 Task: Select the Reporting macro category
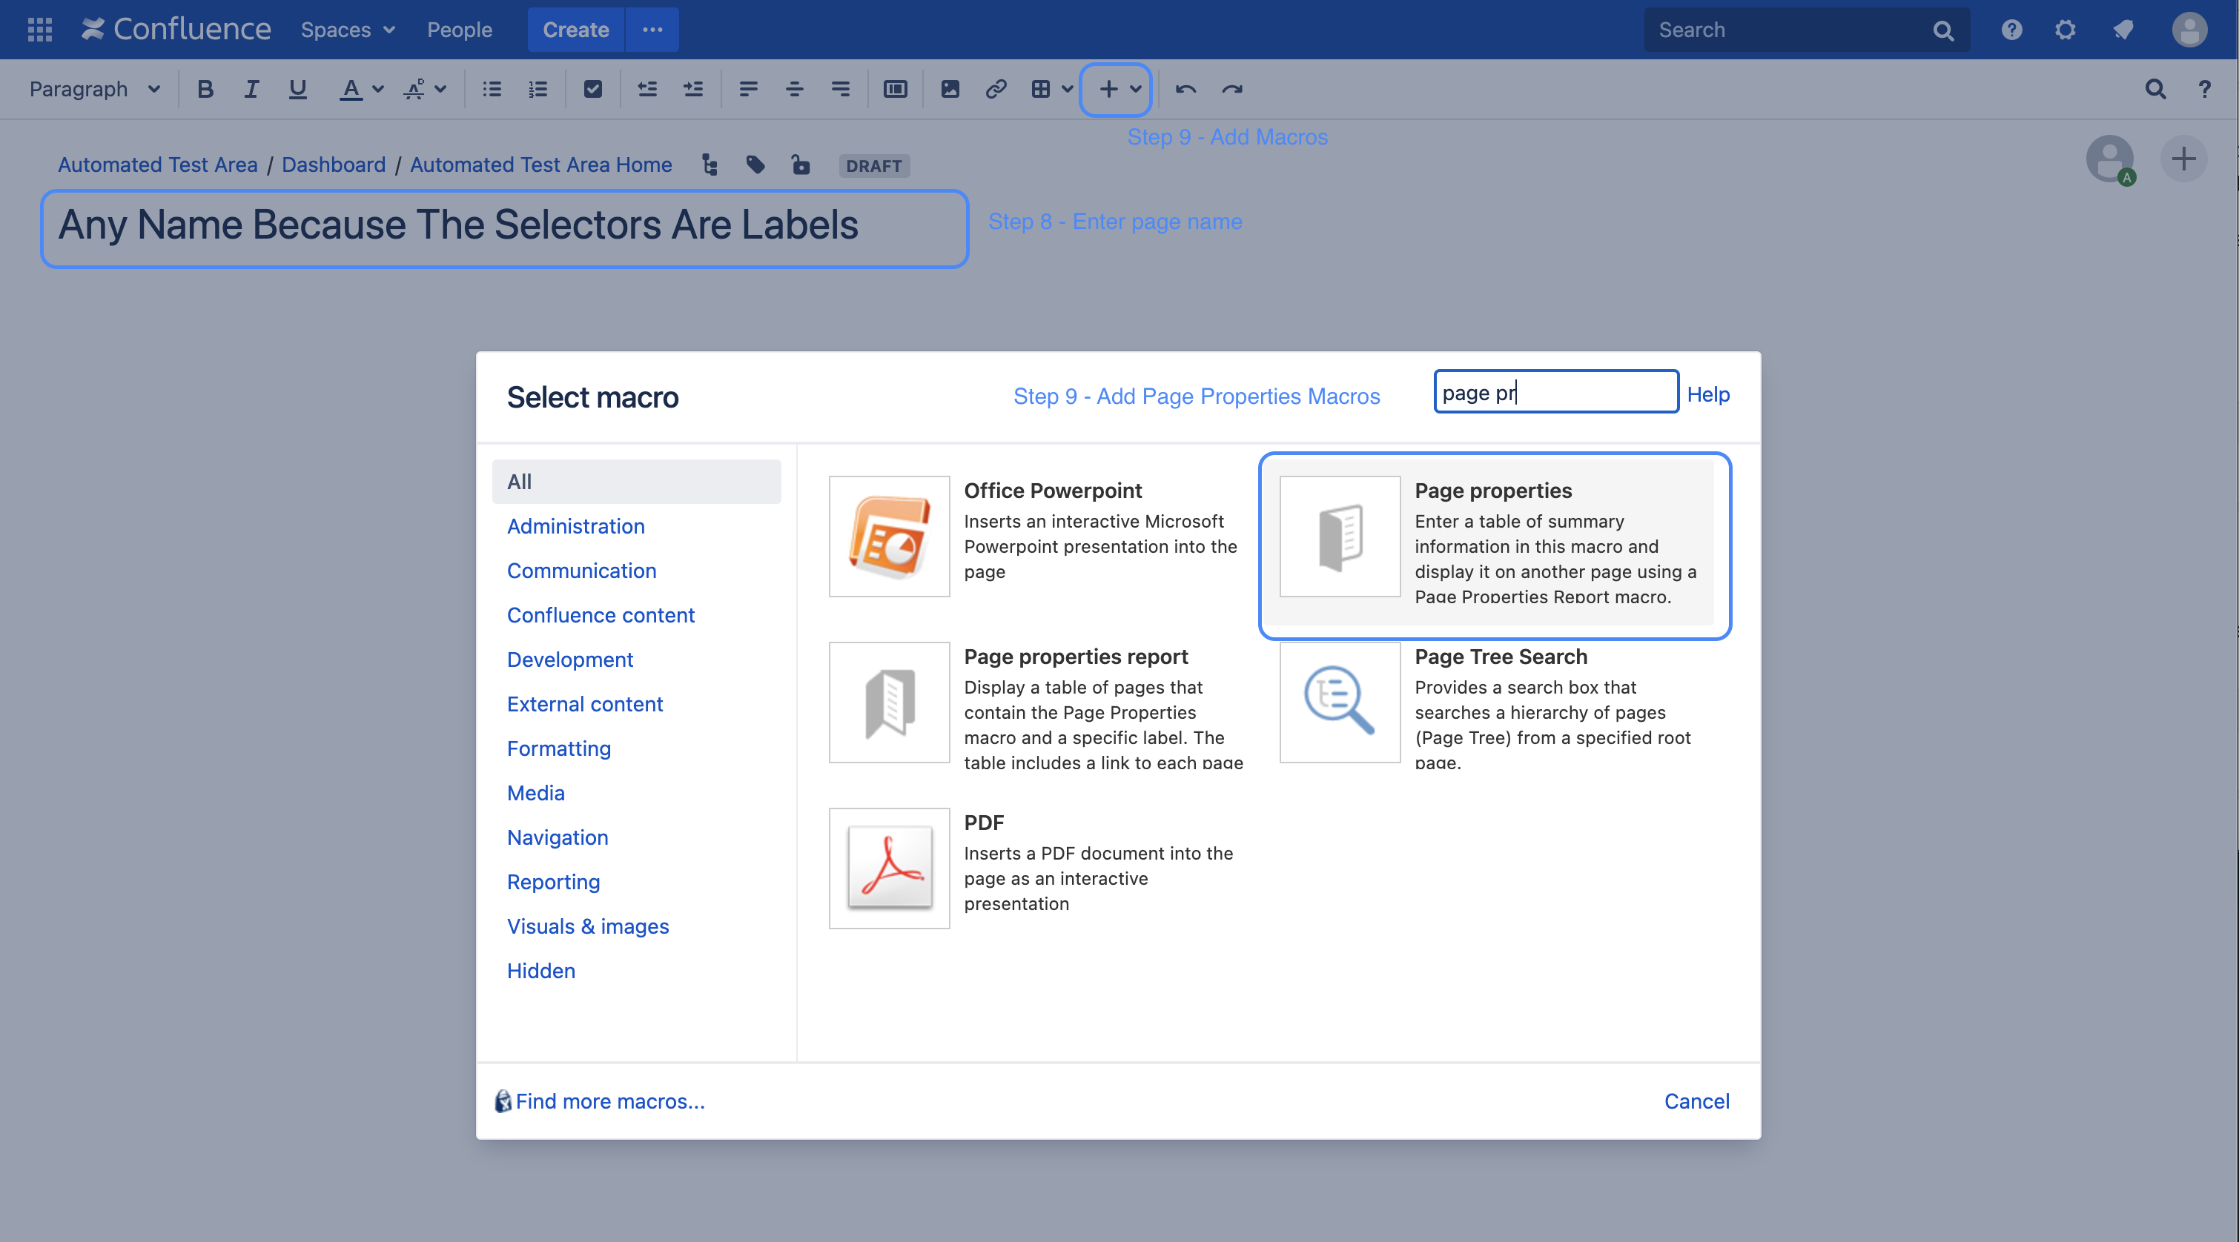pyautogui.click(x=553, y=882)
